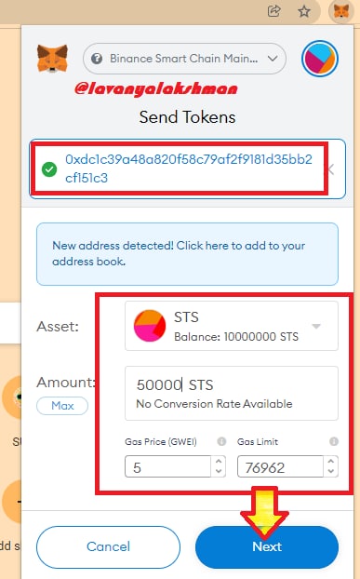Click the browser share page icon

(x=274, y=11)
